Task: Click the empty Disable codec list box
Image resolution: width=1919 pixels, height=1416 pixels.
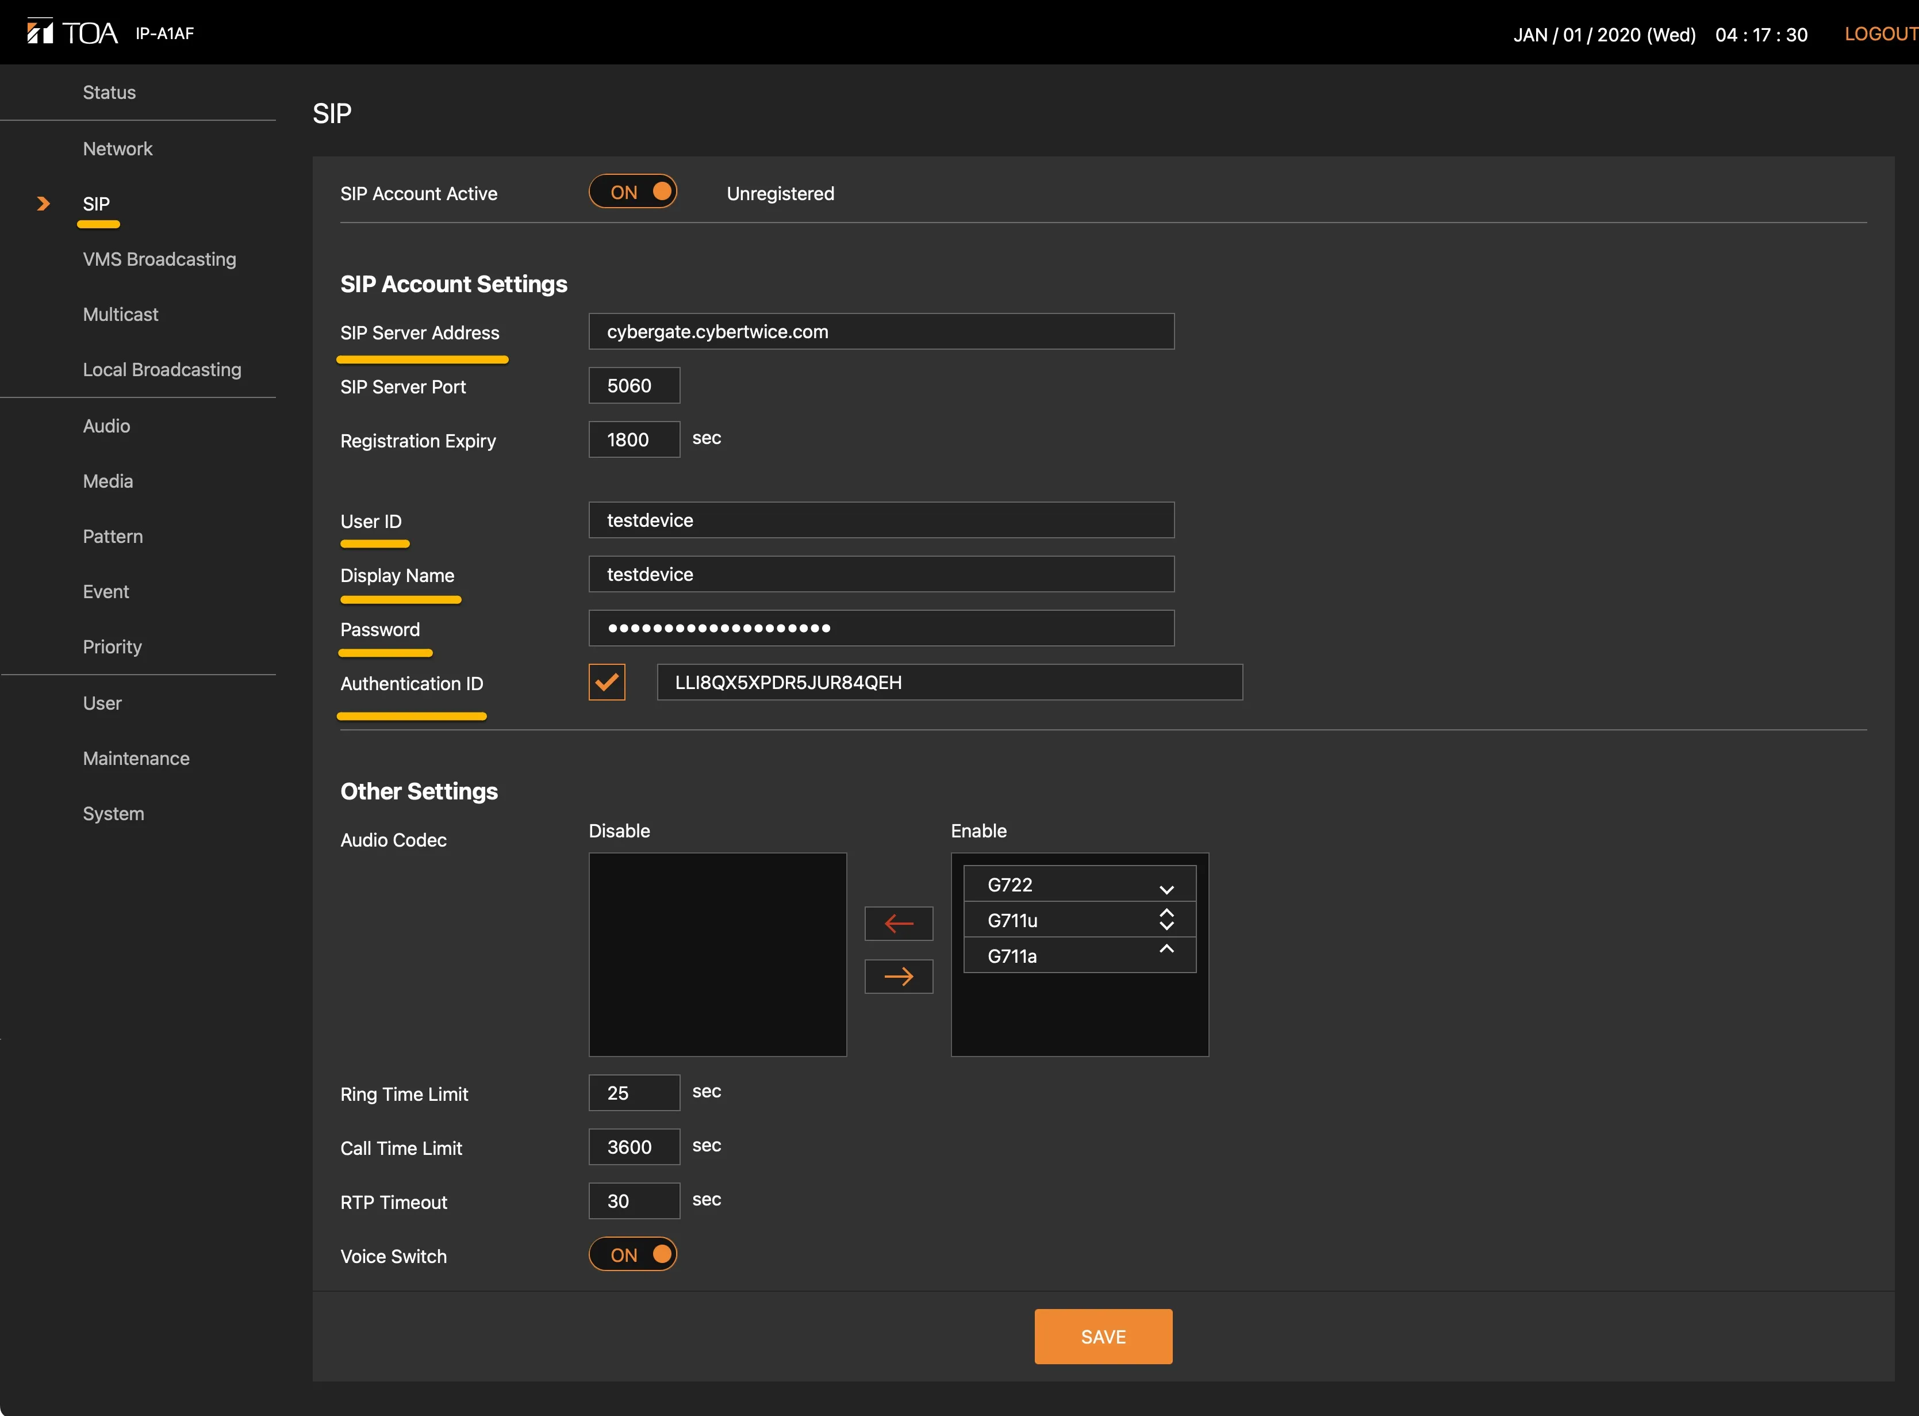Action: [x=718, y=955]
